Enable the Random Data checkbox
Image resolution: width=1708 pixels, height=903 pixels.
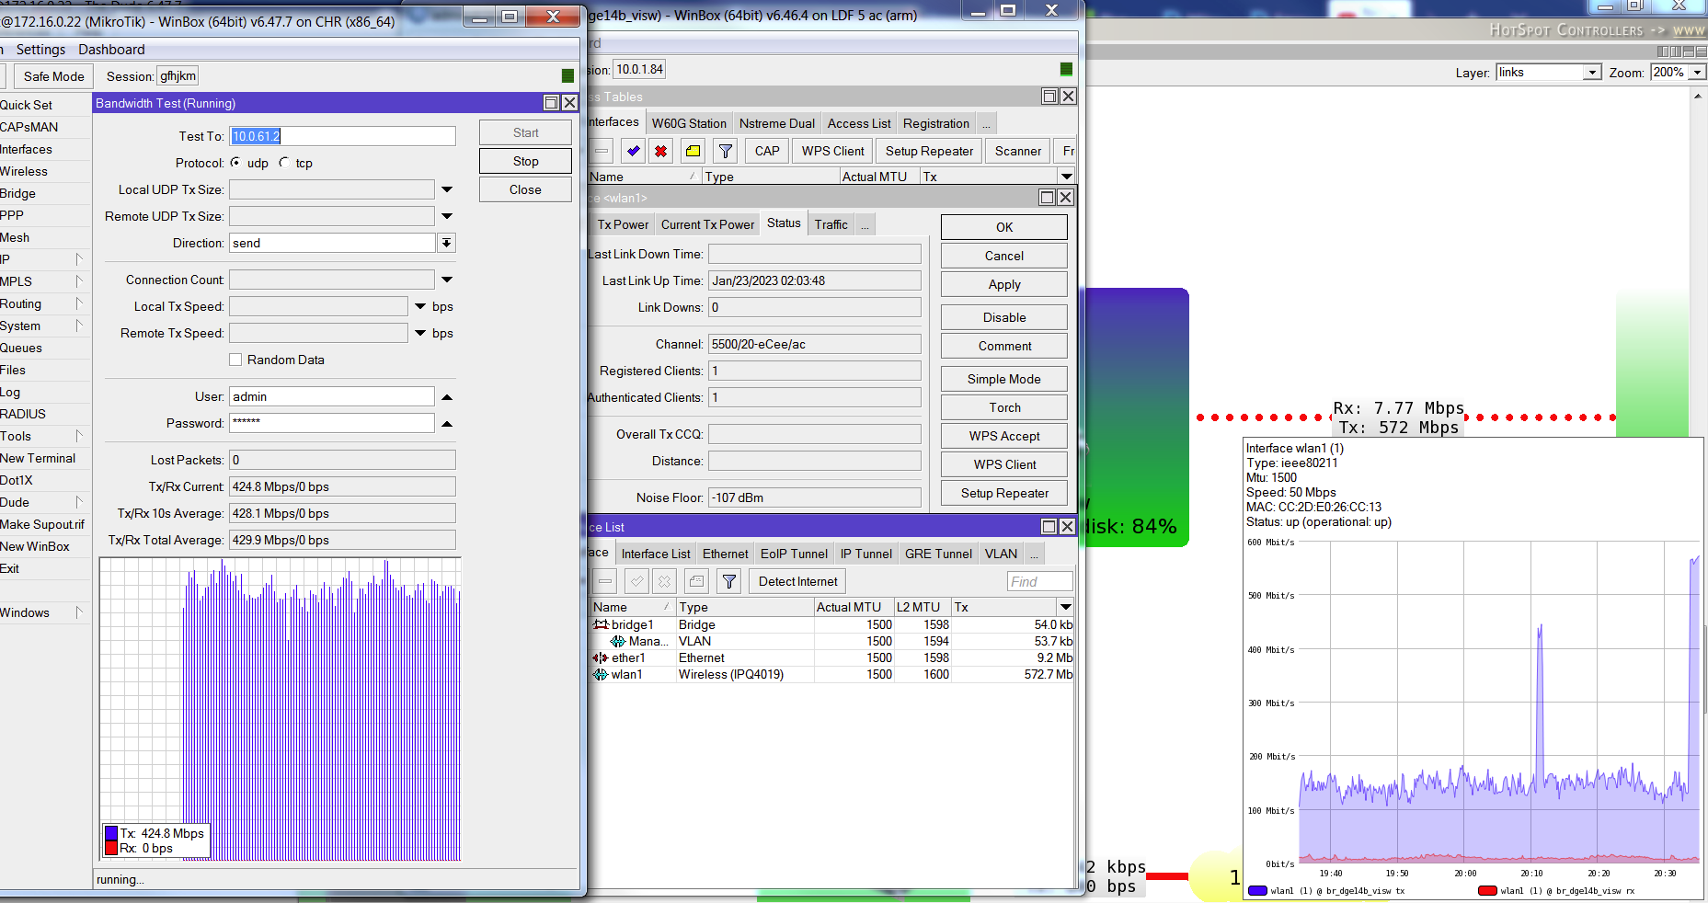coord(235,360)
